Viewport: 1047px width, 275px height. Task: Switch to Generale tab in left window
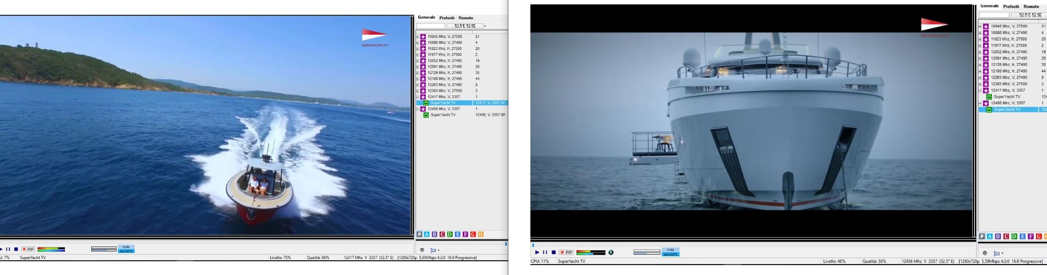pos(426,18)
